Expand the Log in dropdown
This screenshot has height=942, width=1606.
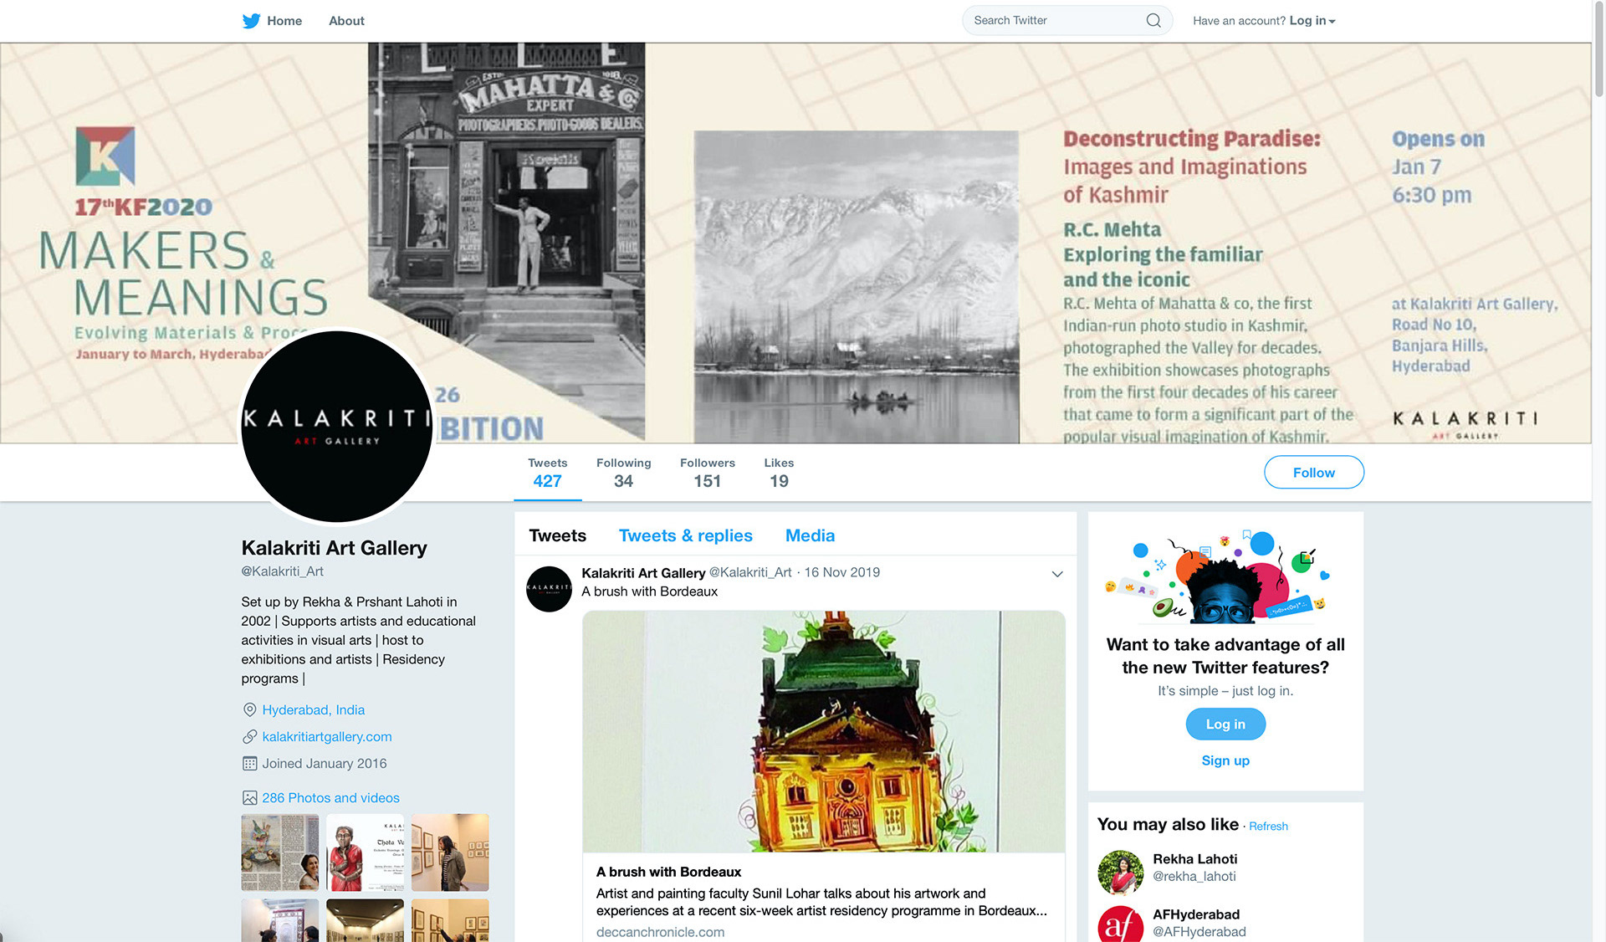coord(1312,21)
